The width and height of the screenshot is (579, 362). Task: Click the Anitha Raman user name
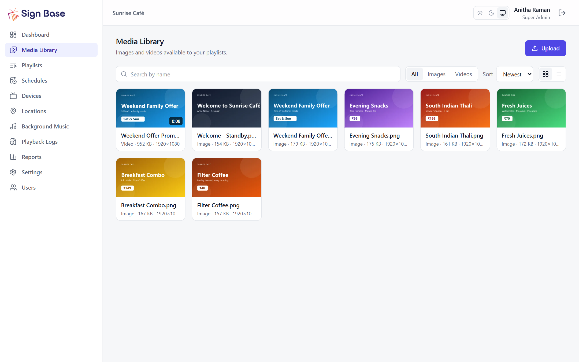click(x=532, y=10)
